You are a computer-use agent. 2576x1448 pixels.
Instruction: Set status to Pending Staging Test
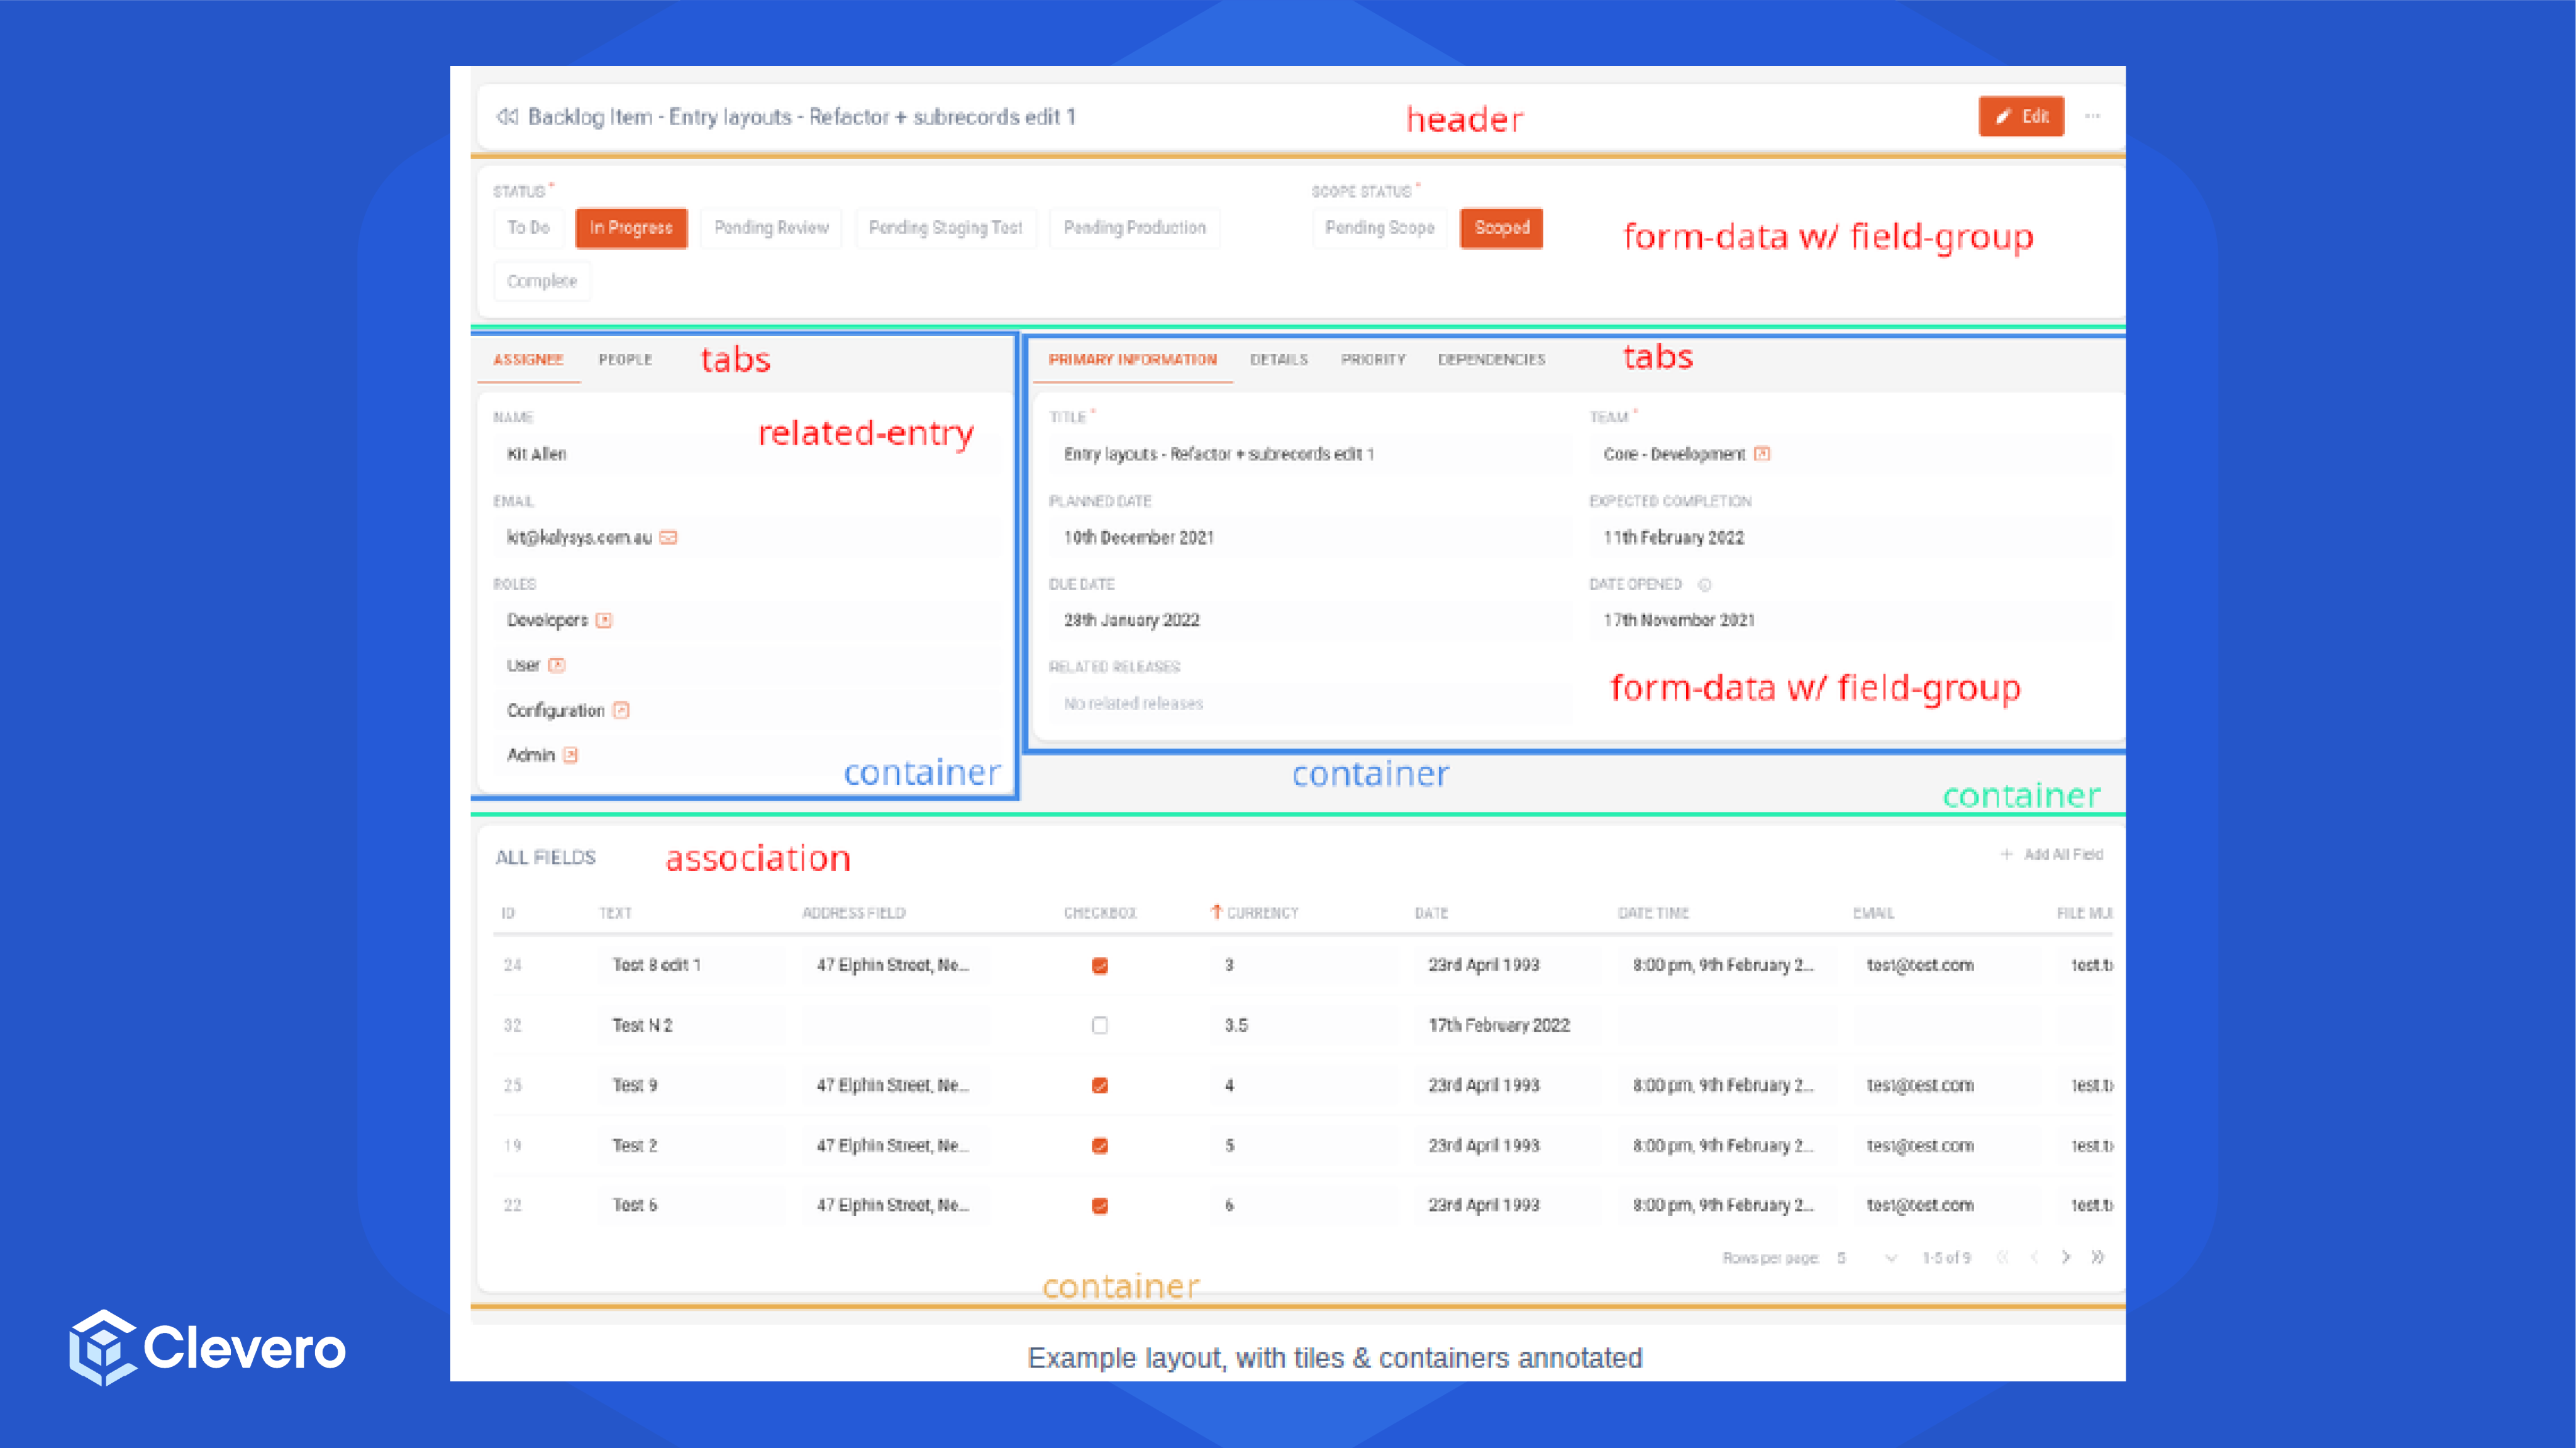coord(945,228)
